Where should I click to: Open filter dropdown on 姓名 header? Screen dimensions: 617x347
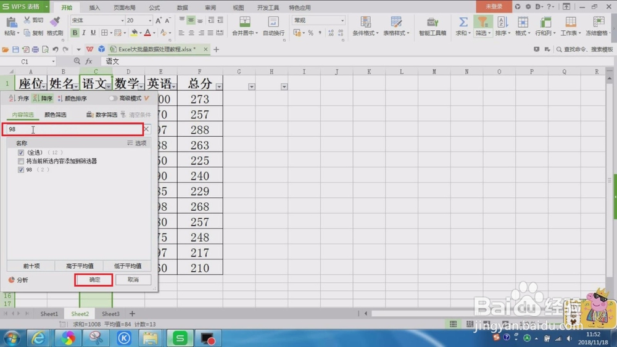click(76, 86)
